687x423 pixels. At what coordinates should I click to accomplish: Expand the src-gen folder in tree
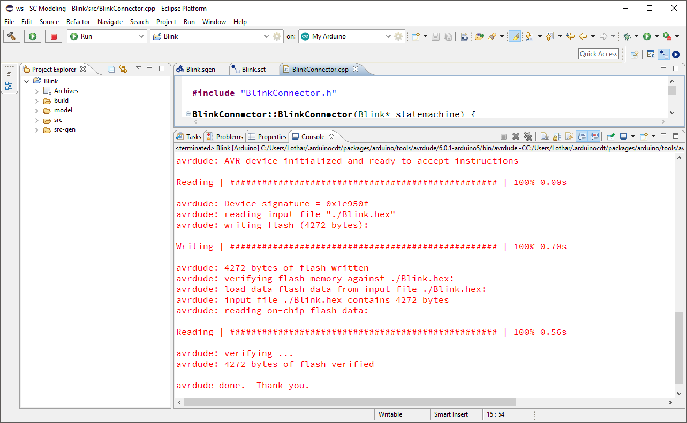pyautogui.click(x=37, y=130)
